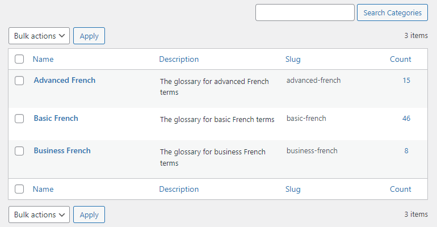Viewport: 437px width, 227px height.
Task: Open the bottom Bulk actions dropdown
Action: [x=39, y=215]
